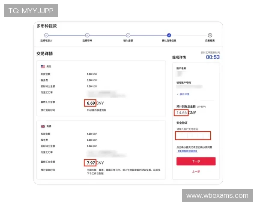Click the 00:53 exchange rate countdown
257x206 pixels.
[x=212, y=57]
